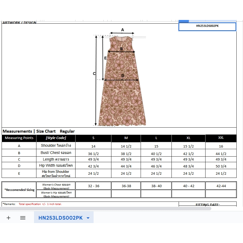Open the HN253LDS002PK tab dropdown arrow
243x243 pixels.
(x=88, y=218)
